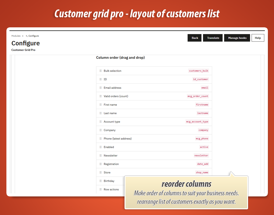Click the mcg_order_count code tag
This screenshot has width=274, height=215.
(x=198, y=96)
